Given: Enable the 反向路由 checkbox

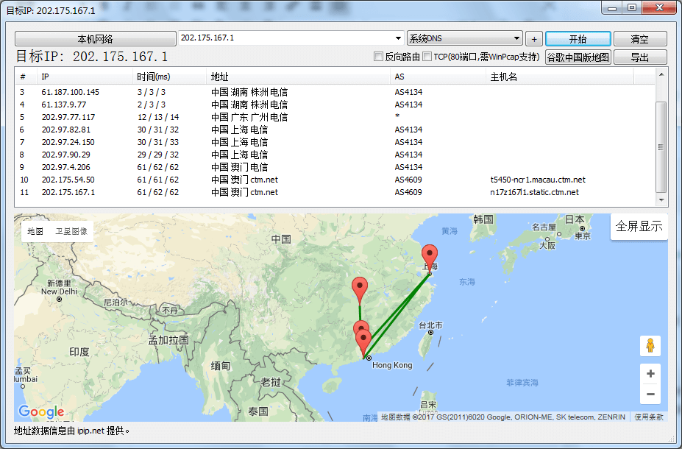Looking at the screenshot, I should coord(379,56).
